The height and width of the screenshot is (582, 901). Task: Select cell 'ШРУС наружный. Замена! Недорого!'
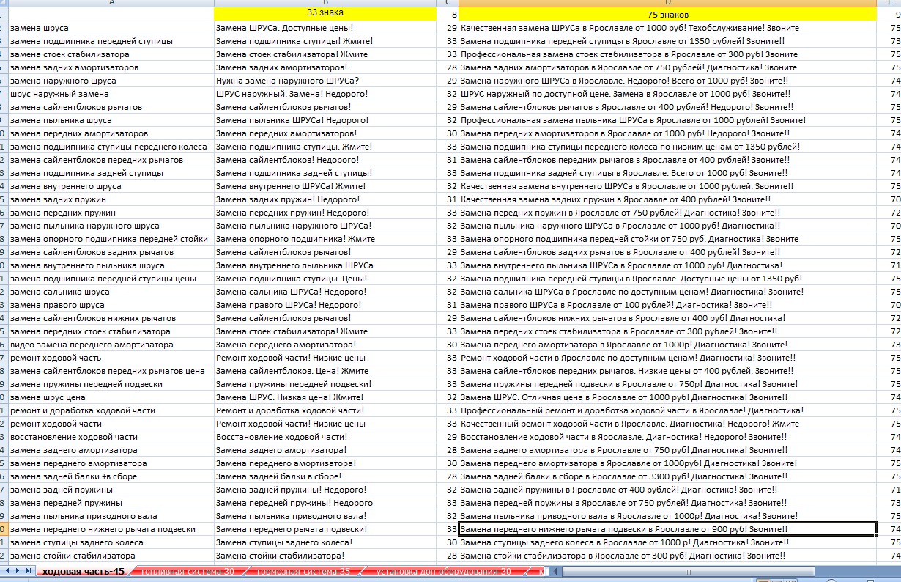pyautogui.click(x=324, y=94)
